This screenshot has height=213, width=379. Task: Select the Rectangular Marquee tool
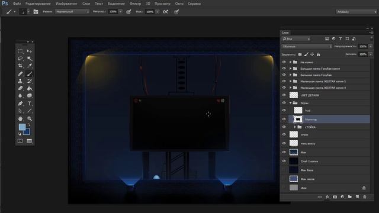point(20,51)
